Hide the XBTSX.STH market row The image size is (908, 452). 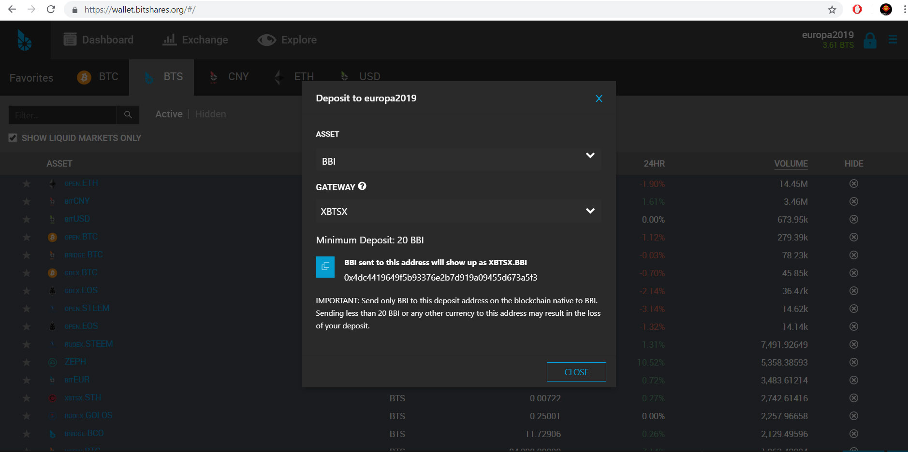click(x=854, y=398)
